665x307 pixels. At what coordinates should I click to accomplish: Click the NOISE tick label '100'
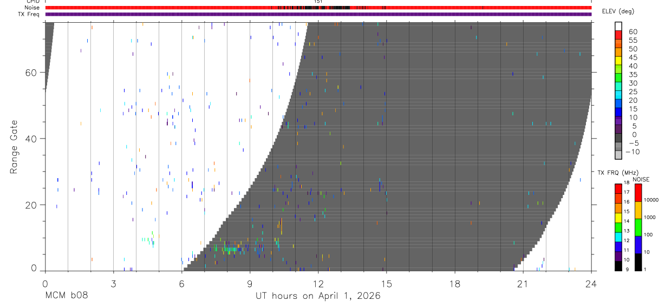click(649, 235)
